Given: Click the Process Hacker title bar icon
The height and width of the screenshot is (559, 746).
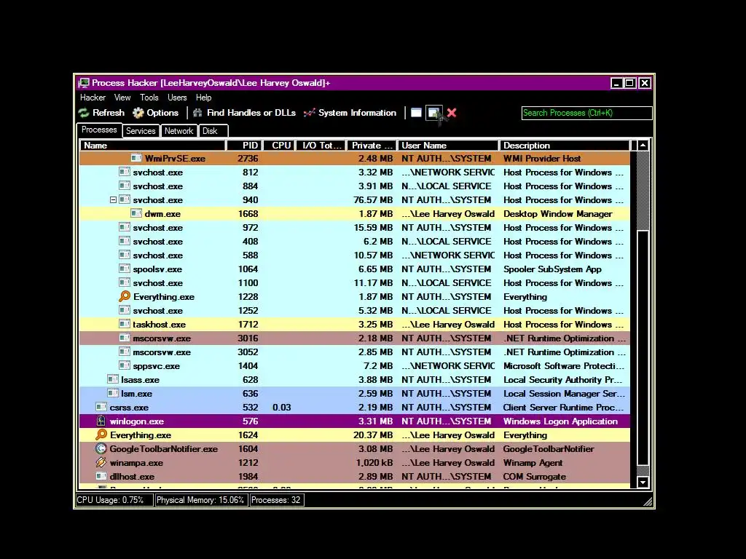Looking at the screenshot, I should pyautogui.click(x=84, y=83).
